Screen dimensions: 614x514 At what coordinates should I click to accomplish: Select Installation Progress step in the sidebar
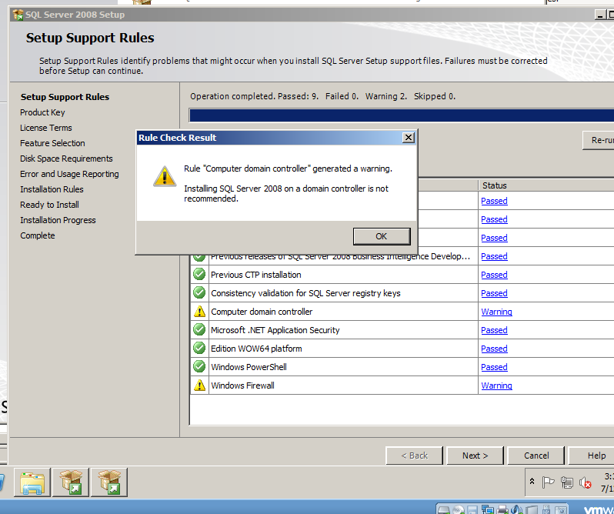coord(58,220)
